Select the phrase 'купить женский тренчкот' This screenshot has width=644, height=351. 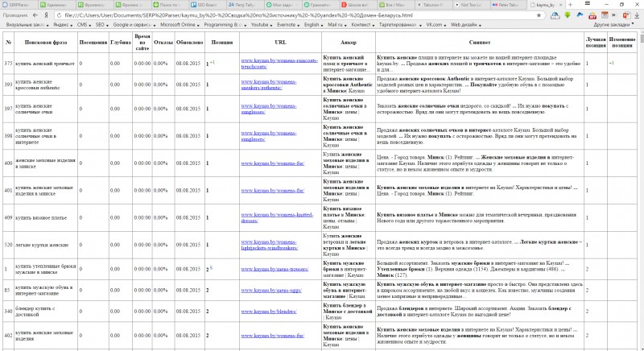45,64
